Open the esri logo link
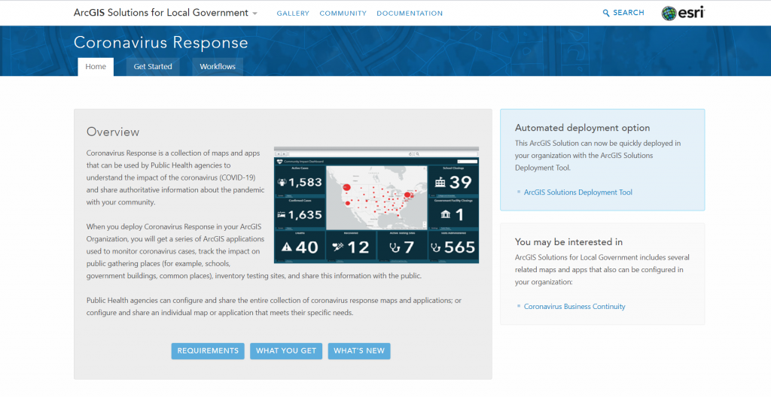This screenshot has width=771, height=397. coord(683,14)
